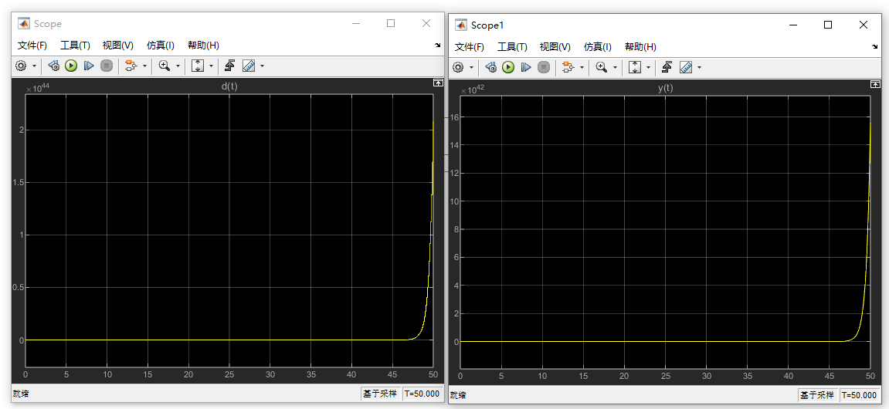Expand gear dropdown arrow in Scope1 window
889x409 pixels.
tap(472, 67)
